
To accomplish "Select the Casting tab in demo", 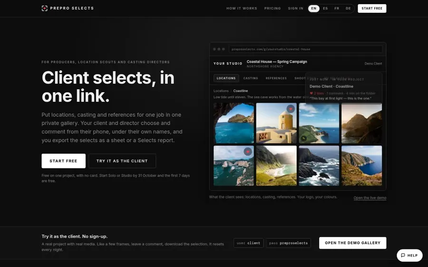I will [x=251, y=78].
